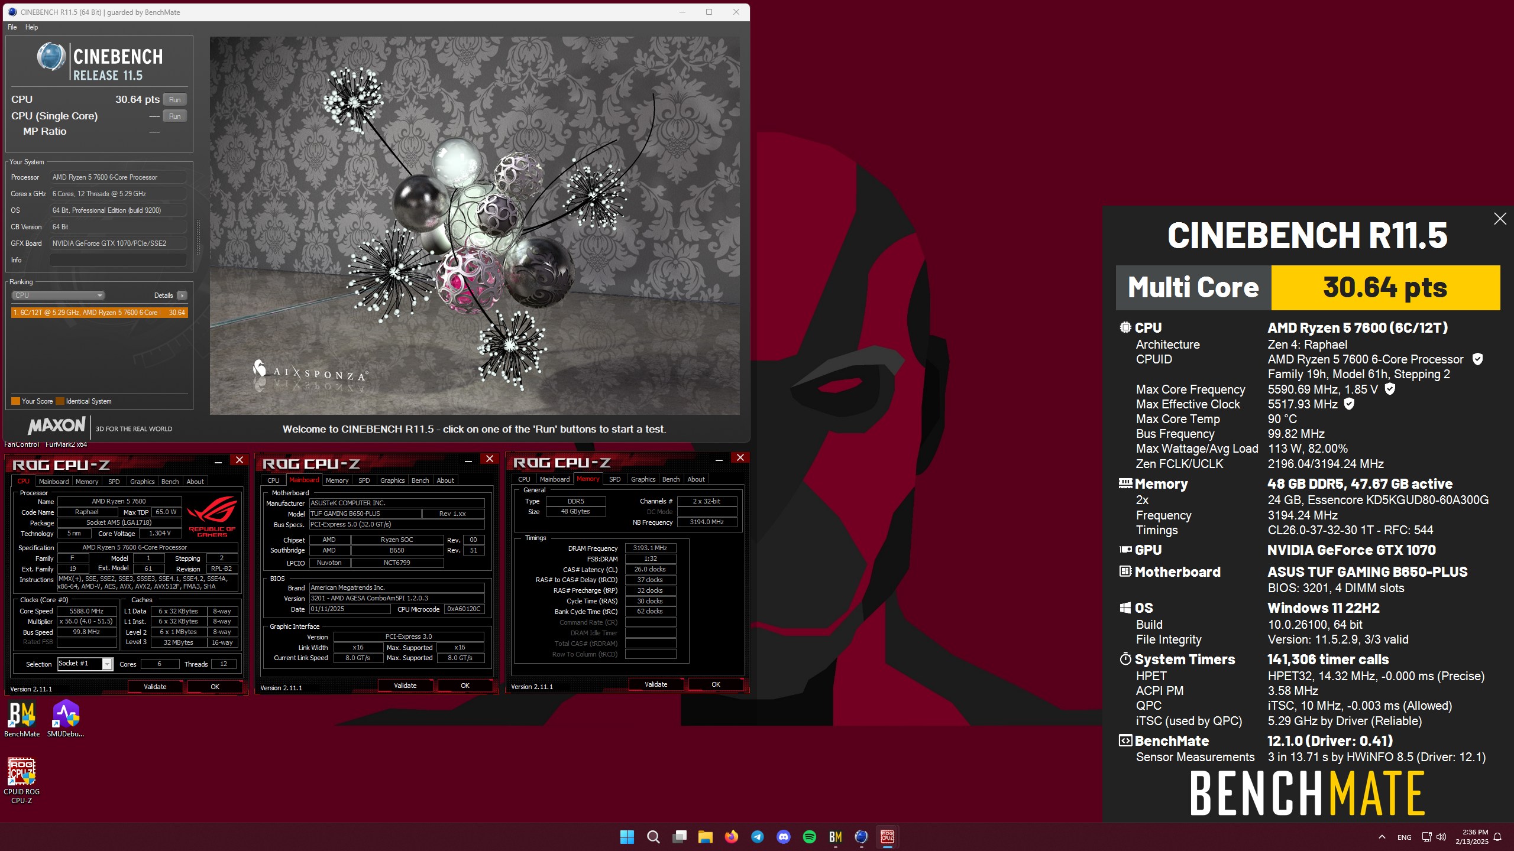Viewport: 1514px width, 851px height.
Task: Select the 6C/12T Ryzen 5 7600 ranking entry
Action: coord(99,313)
